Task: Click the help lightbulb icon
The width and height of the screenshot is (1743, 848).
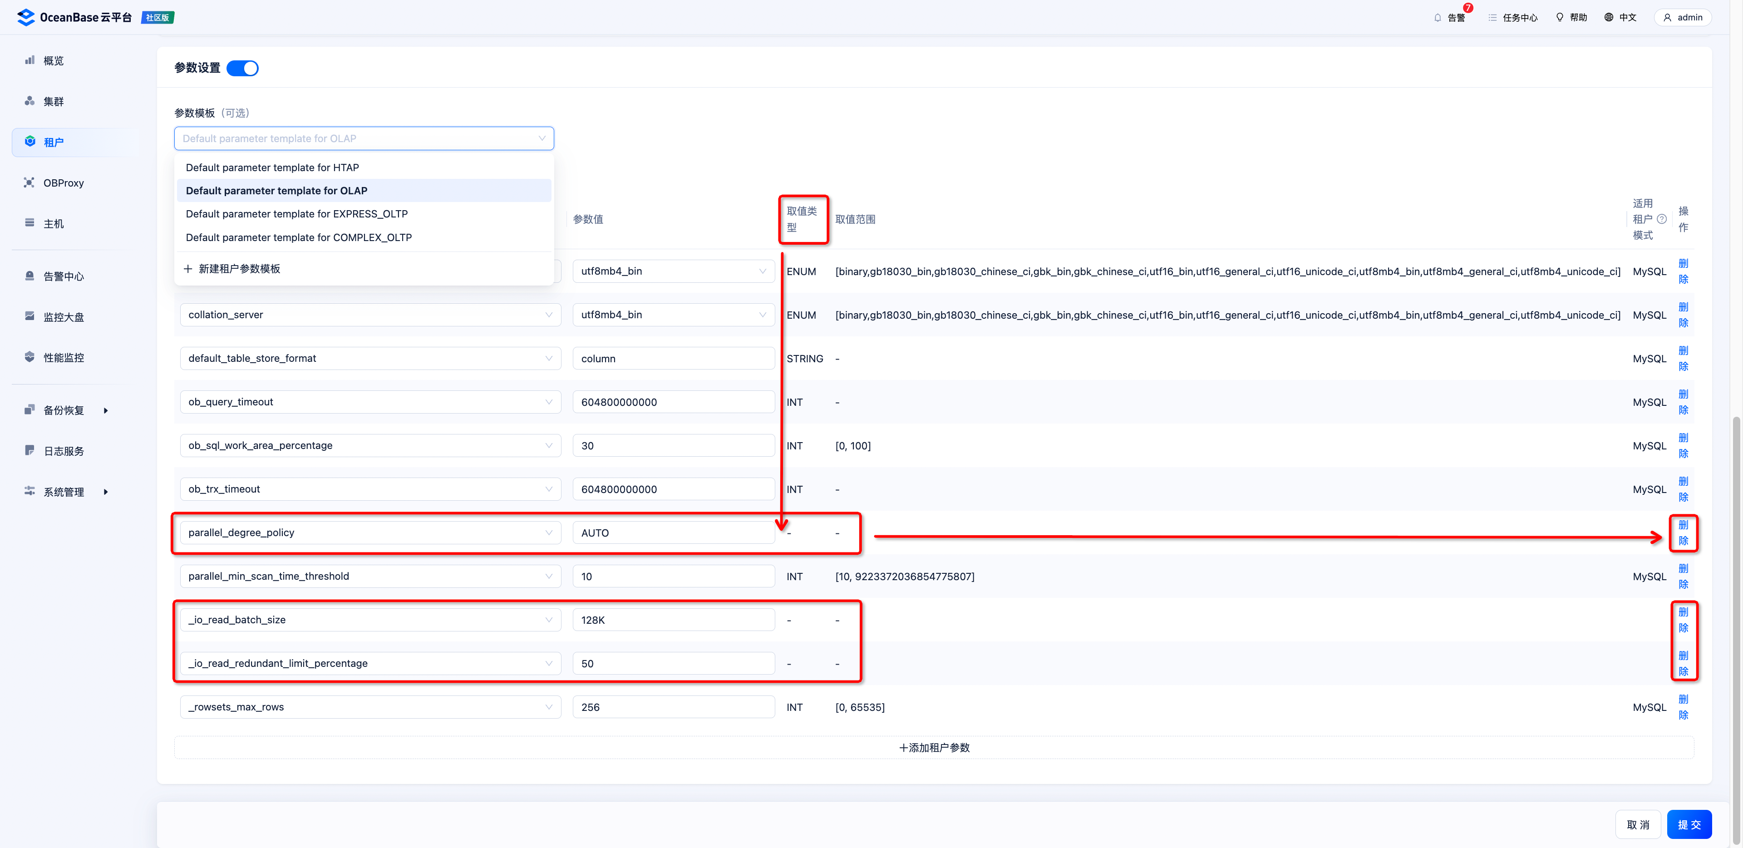Action: pos(1560,18)
